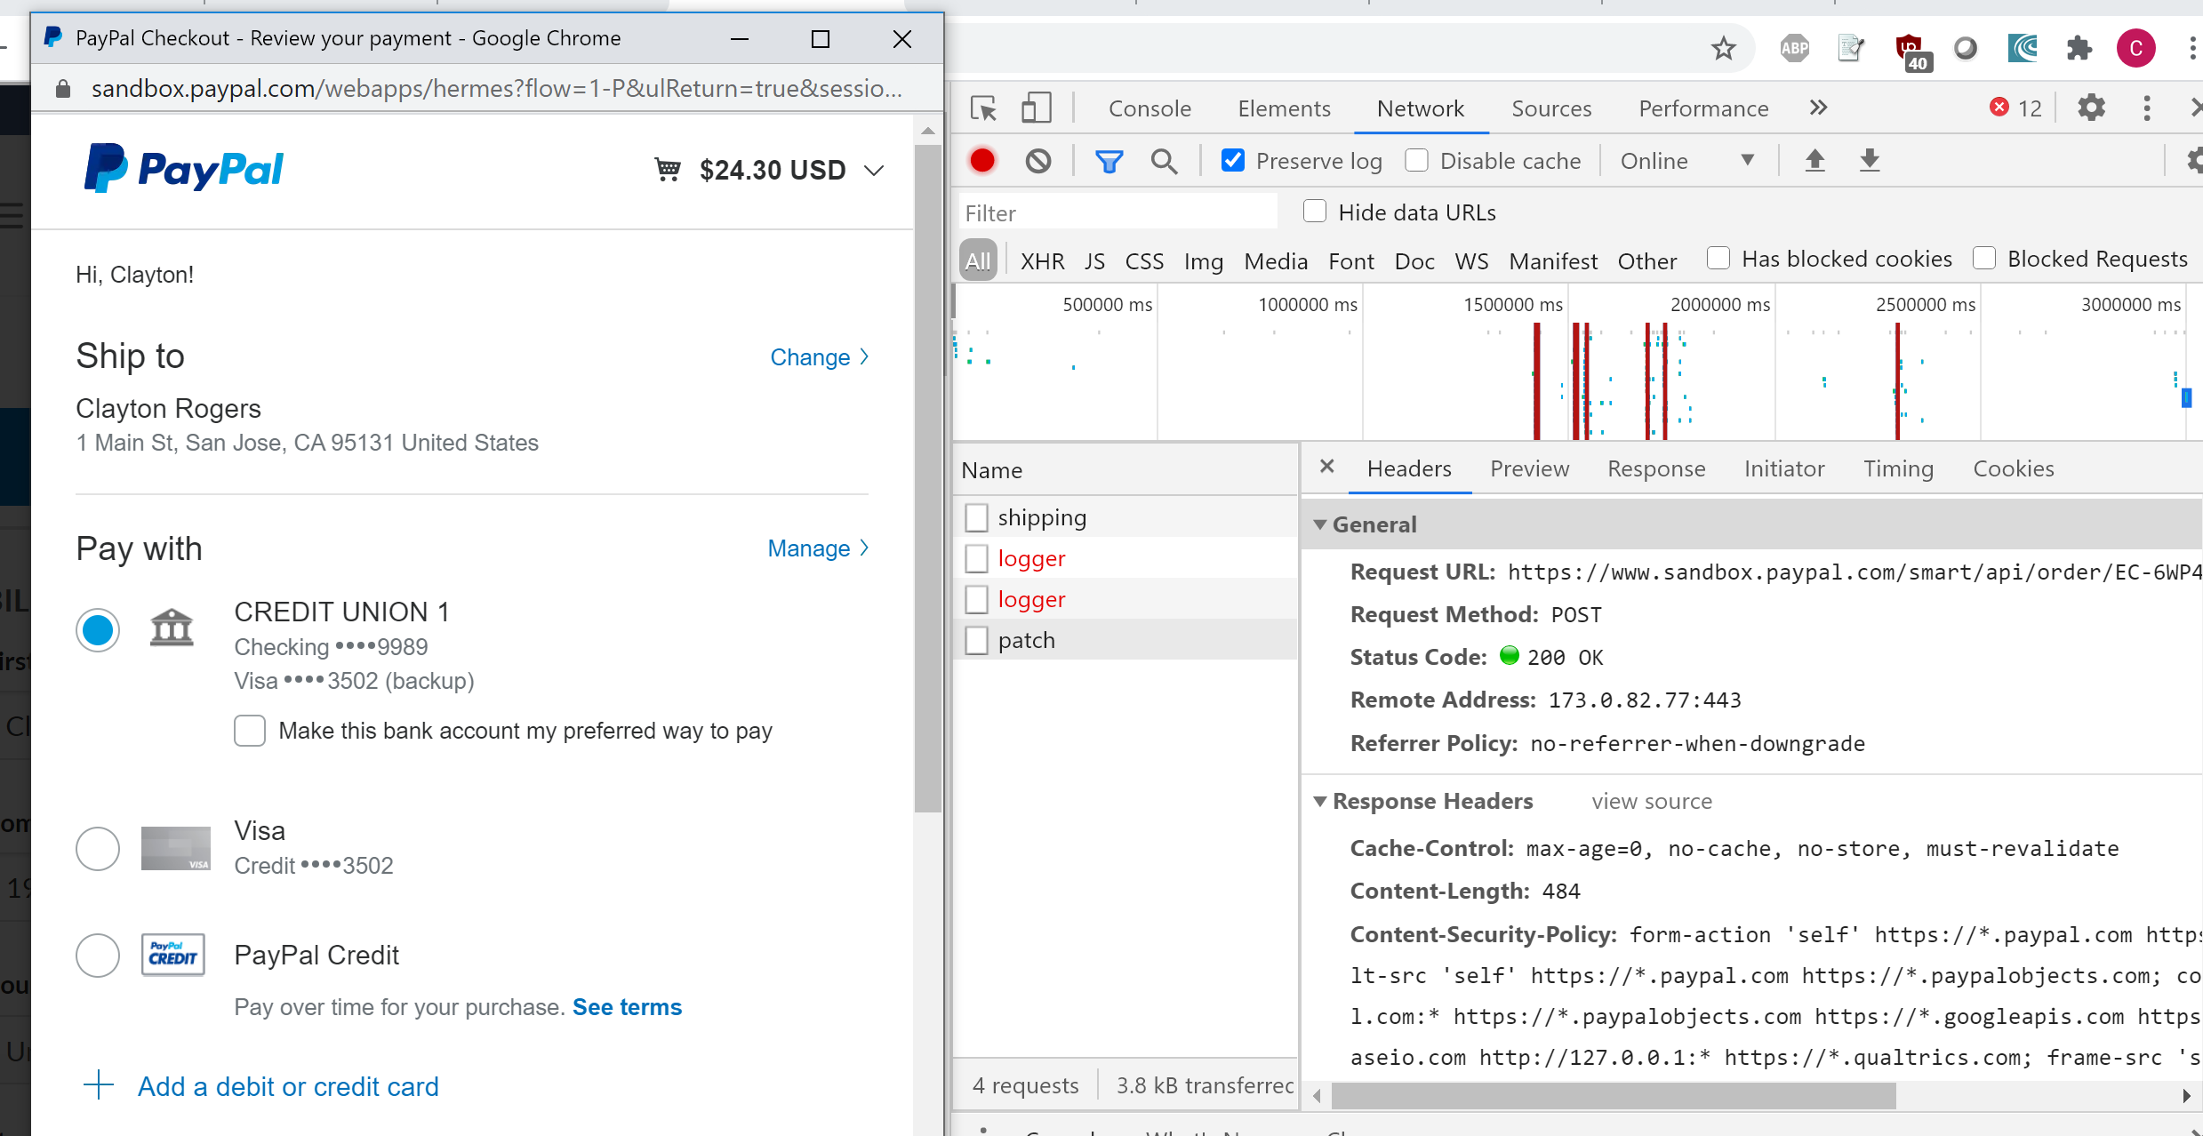The height and width of the screenshot is (1136, 2203).
Task: Click the network Filter input field
Action: pyautogui.click(x=1118, y=213)
